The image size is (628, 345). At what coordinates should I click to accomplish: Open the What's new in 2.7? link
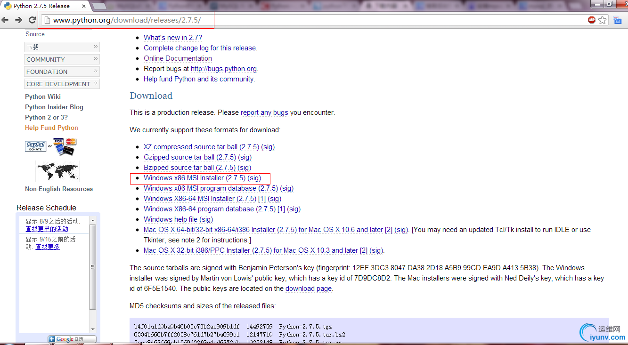click(173, 38)
